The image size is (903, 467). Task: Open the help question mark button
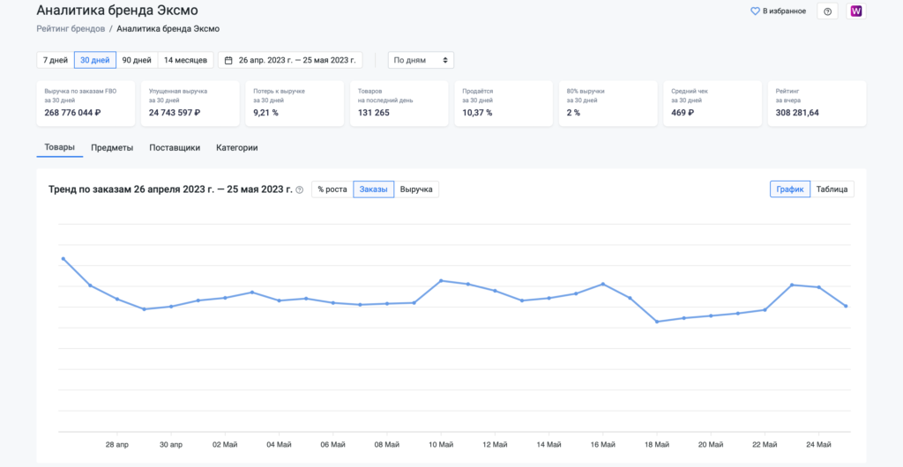point(827,11)
